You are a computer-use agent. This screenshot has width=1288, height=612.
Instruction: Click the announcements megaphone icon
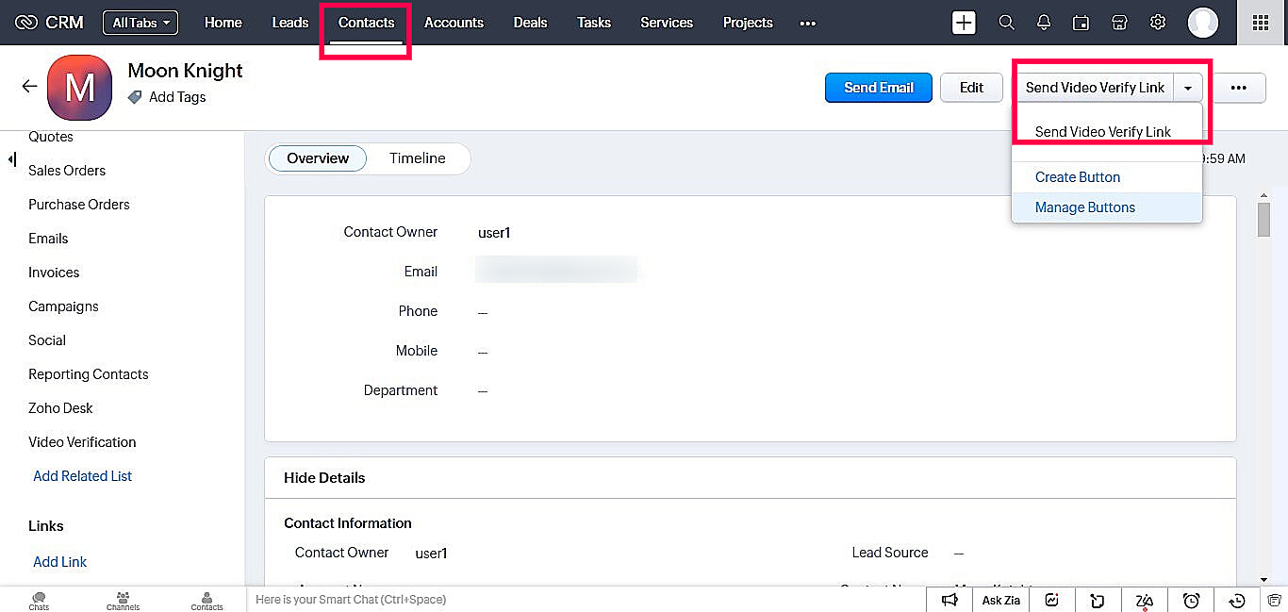(949, 601)
